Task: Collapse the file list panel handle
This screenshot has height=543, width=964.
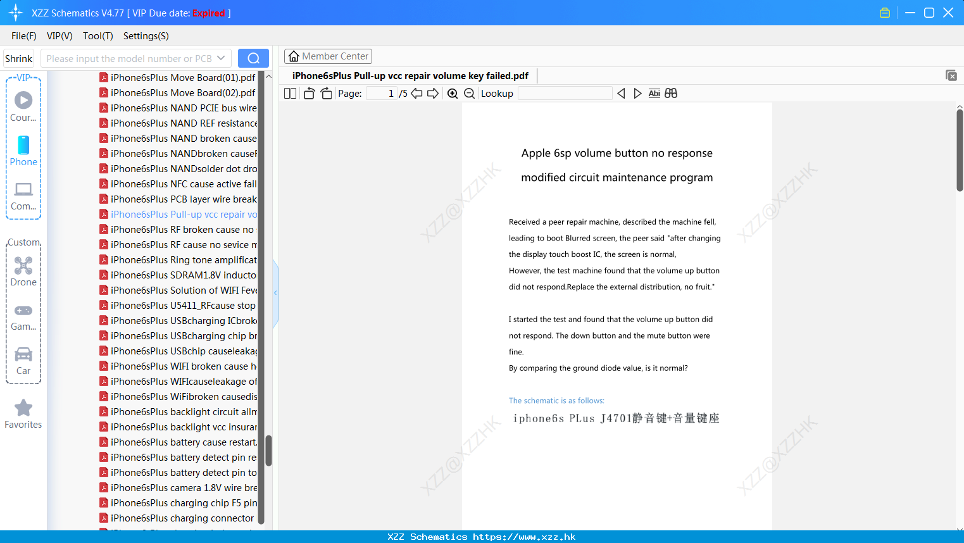Action: click(275, 293)
